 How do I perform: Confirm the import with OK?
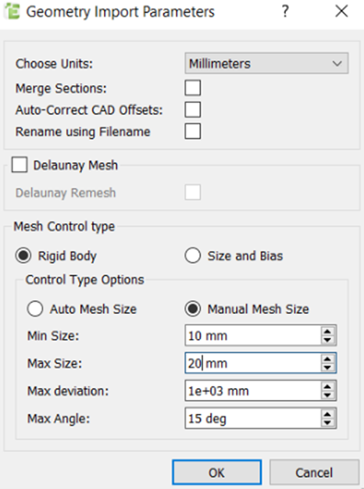coord(217,472)
